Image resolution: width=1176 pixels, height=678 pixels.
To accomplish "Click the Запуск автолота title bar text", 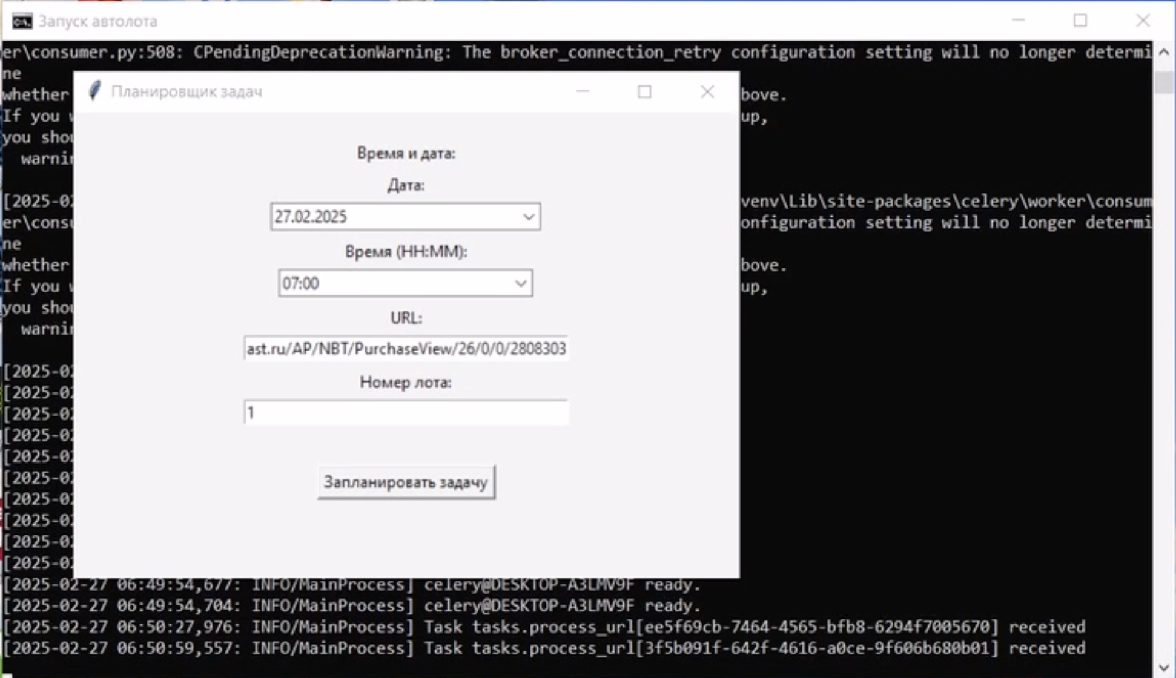I will (x=98, y=21).
